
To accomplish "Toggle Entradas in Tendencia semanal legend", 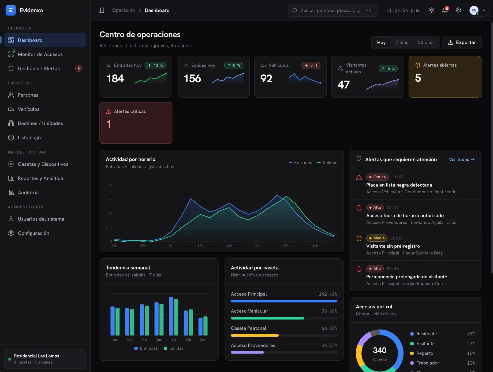I will pos(146,348).
